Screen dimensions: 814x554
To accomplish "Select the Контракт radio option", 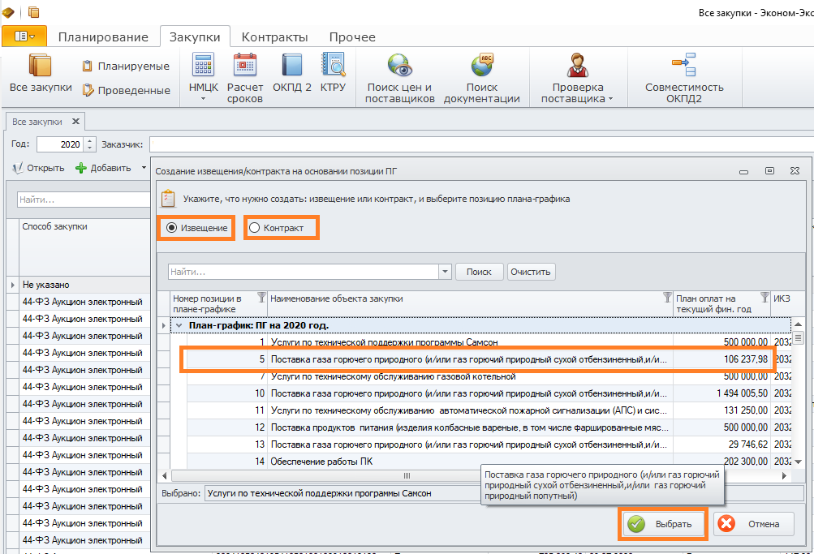I will click(x=254, y=228).
